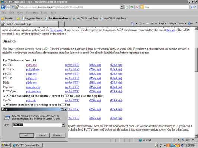Click the Home icon in the command bar
The height and width of the screenshot is (148, 198).
(x=132, y=24)
